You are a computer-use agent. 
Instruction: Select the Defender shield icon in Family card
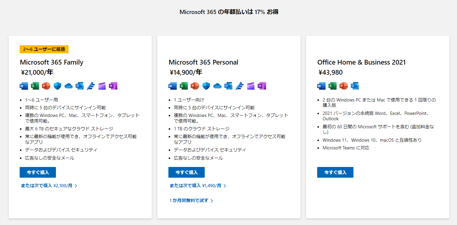point(57,86)
